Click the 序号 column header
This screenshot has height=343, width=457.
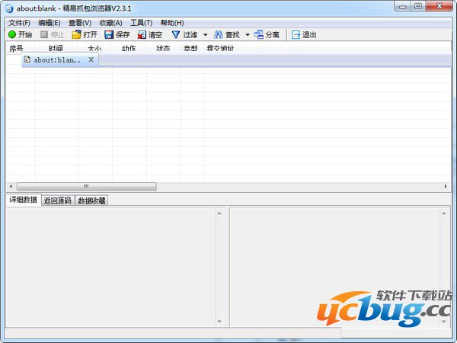(x=16, y=48)
